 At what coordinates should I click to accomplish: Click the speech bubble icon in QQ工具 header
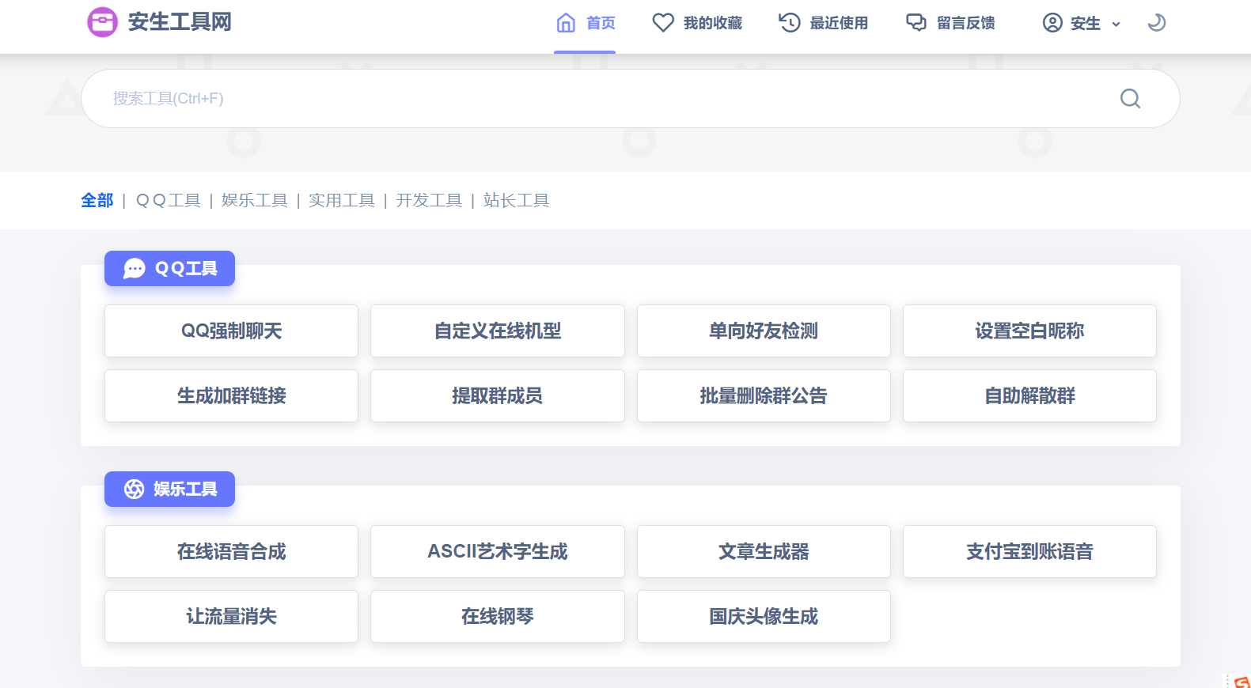coord(135,269)
